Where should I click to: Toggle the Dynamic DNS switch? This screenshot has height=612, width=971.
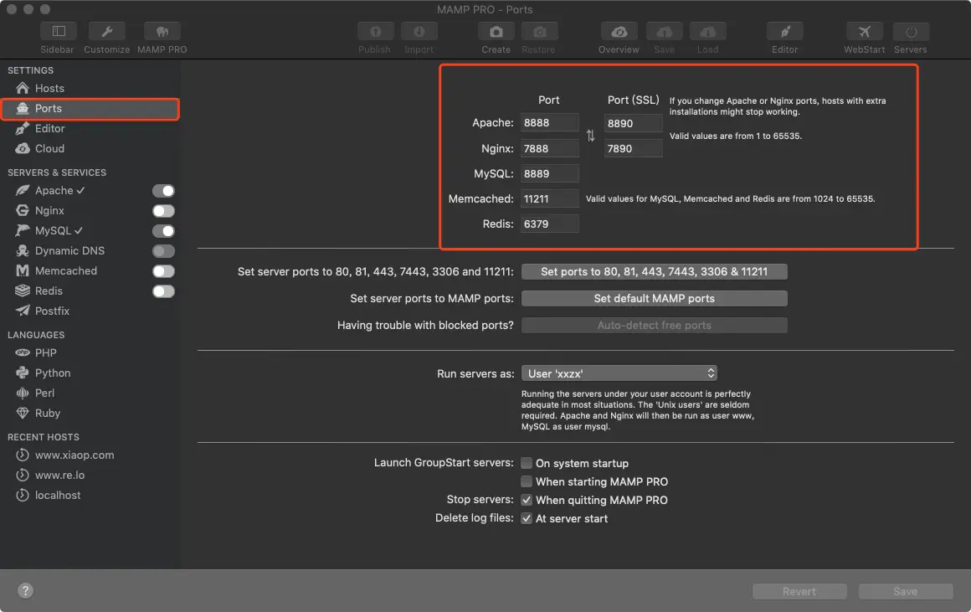point(163,251)
